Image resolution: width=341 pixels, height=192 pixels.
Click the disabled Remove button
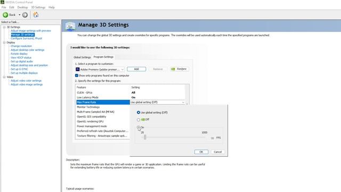(x=158, y=69)
